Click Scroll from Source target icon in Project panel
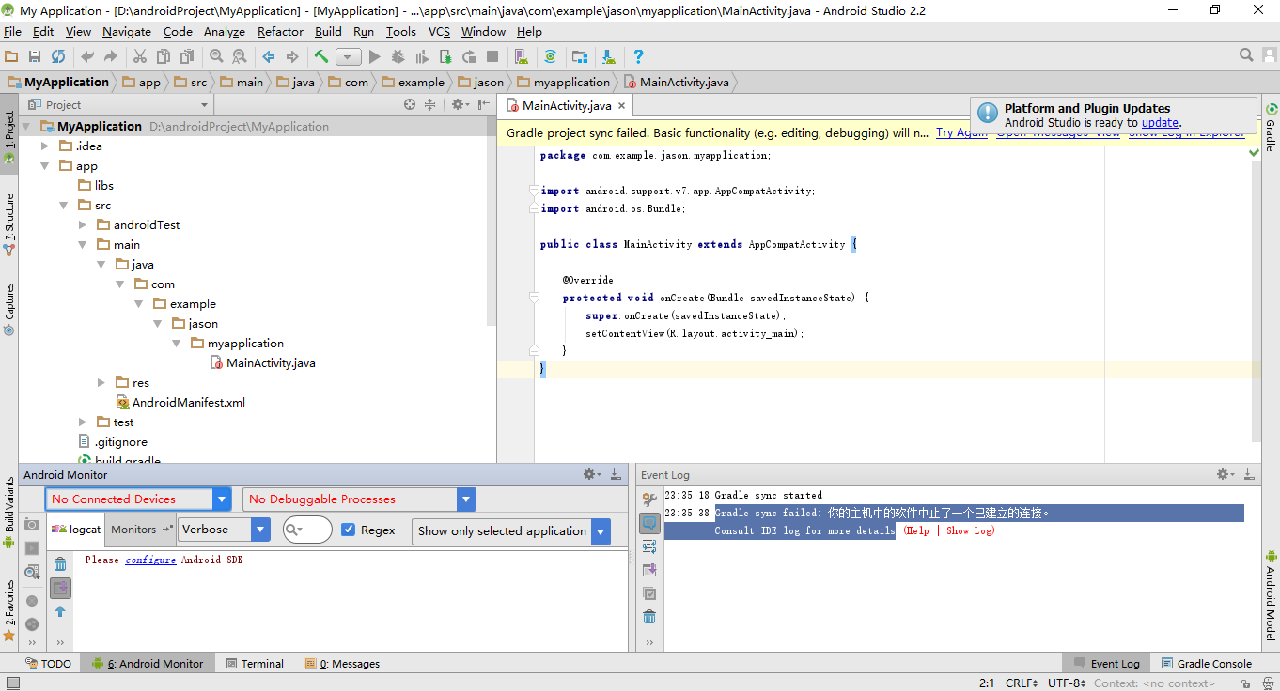Screen dimensions: 1280x691 (x=410, y=104)
